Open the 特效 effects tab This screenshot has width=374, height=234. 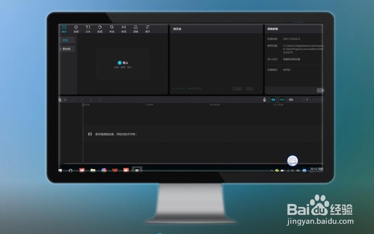click(x=112, y=29)
